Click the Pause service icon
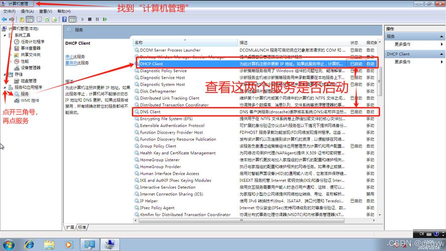Screen dimensions: 446x251 point(97,20)
